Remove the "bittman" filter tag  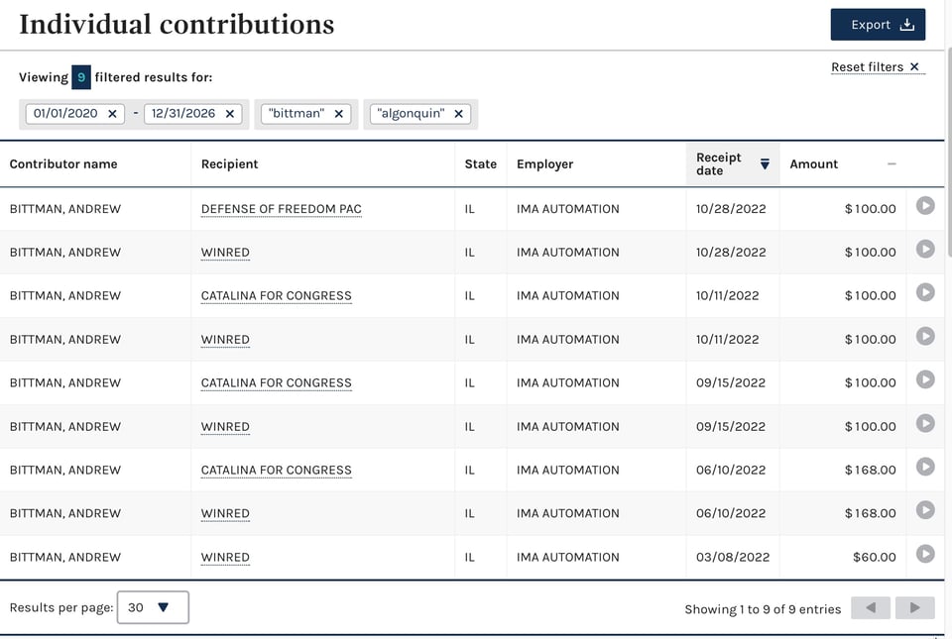339,114
